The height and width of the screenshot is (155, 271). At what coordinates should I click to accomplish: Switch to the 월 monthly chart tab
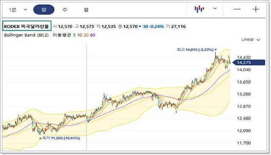(86, 10)
